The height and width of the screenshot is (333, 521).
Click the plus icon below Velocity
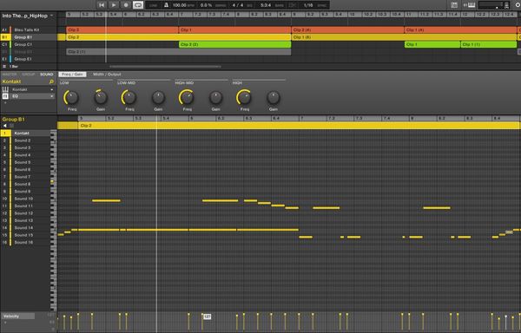click(4, 323)
